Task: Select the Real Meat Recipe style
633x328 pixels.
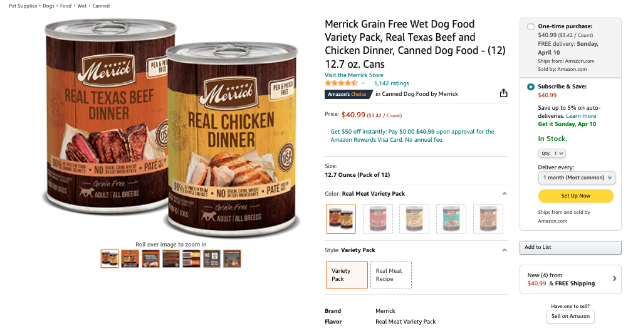Action: tap(391, 275)
